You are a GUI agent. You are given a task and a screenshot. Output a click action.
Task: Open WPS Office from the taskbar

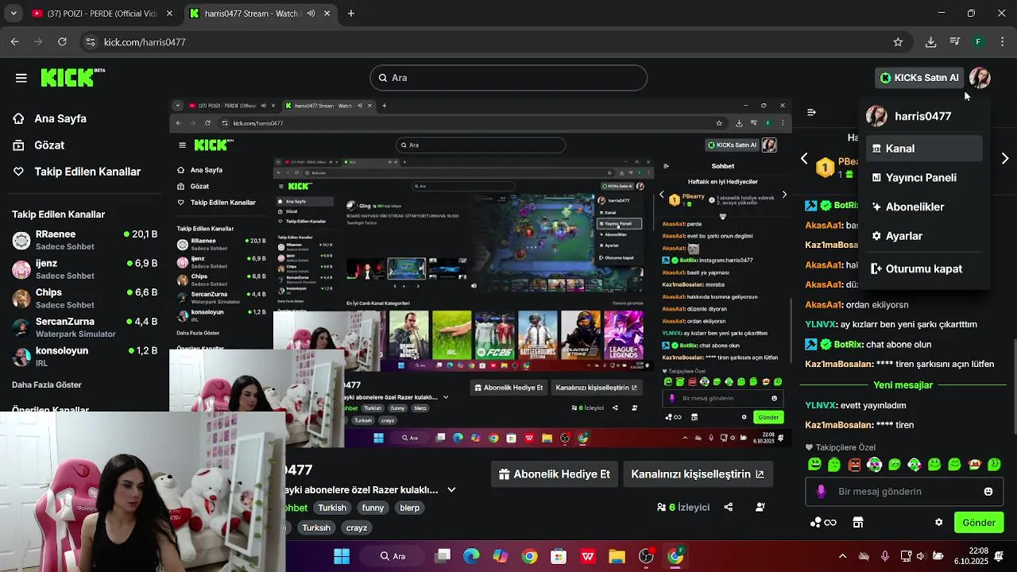587,556
